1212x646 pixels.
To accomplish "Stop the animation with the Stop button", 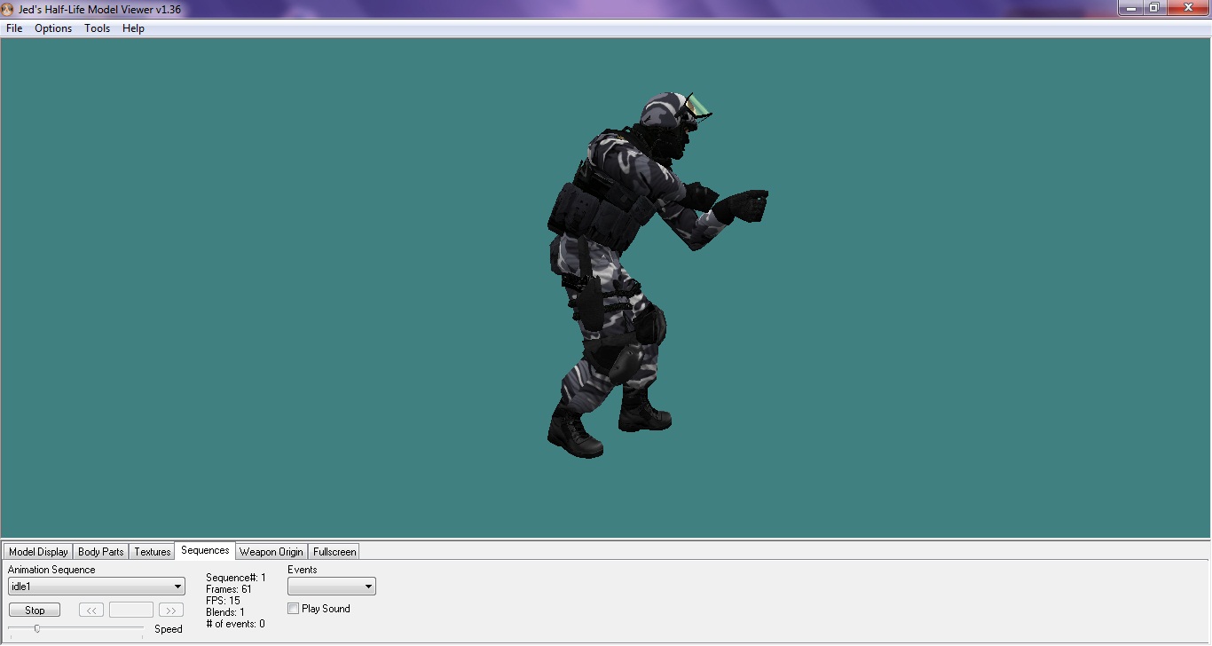I will pos(35,611).
